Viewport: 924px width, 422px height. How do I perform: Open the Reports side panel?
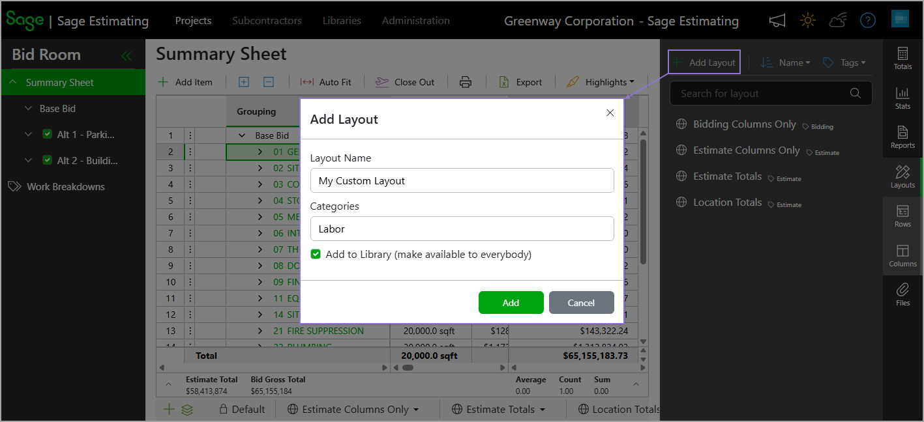(x=902, y=137)
